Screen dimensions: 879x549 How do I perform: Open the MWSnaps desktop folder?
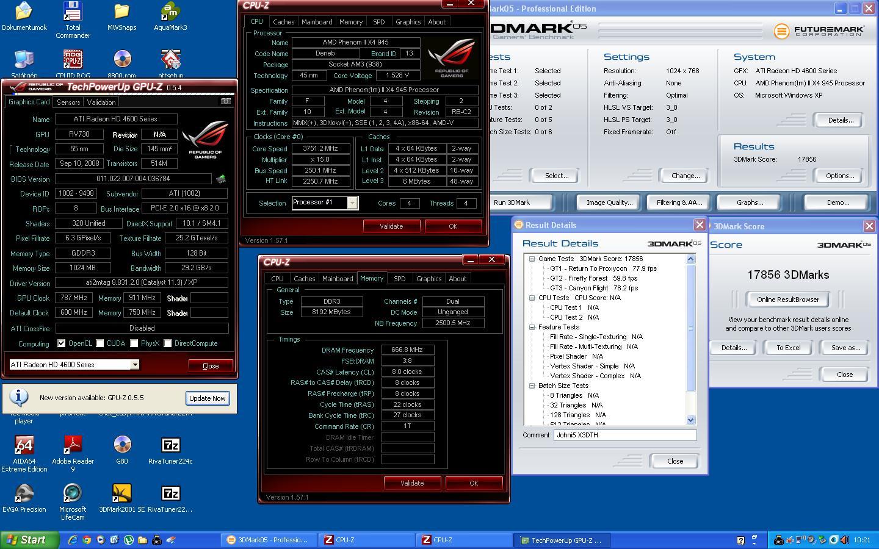(x=121, y=16)
